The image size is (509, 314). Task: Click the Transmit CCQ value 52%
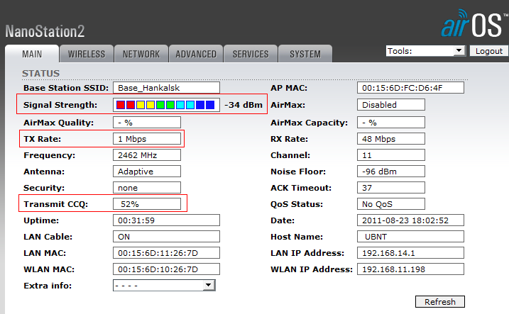(147, 204)
